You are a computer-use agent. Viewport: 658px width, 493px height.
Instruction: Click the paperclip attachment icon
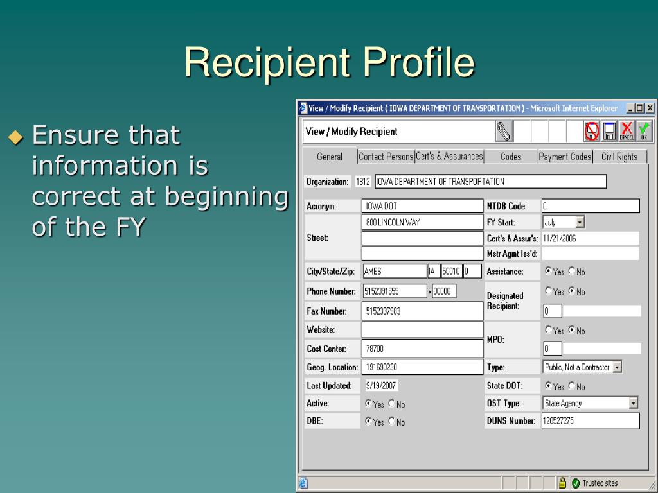[504, 131]
